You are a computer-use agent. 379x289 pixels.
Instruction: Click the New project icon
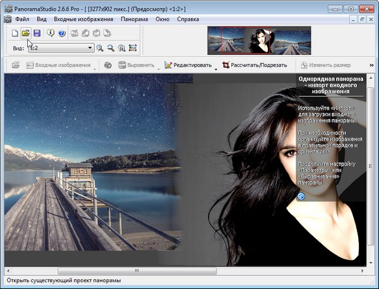(x=15, y=33)
